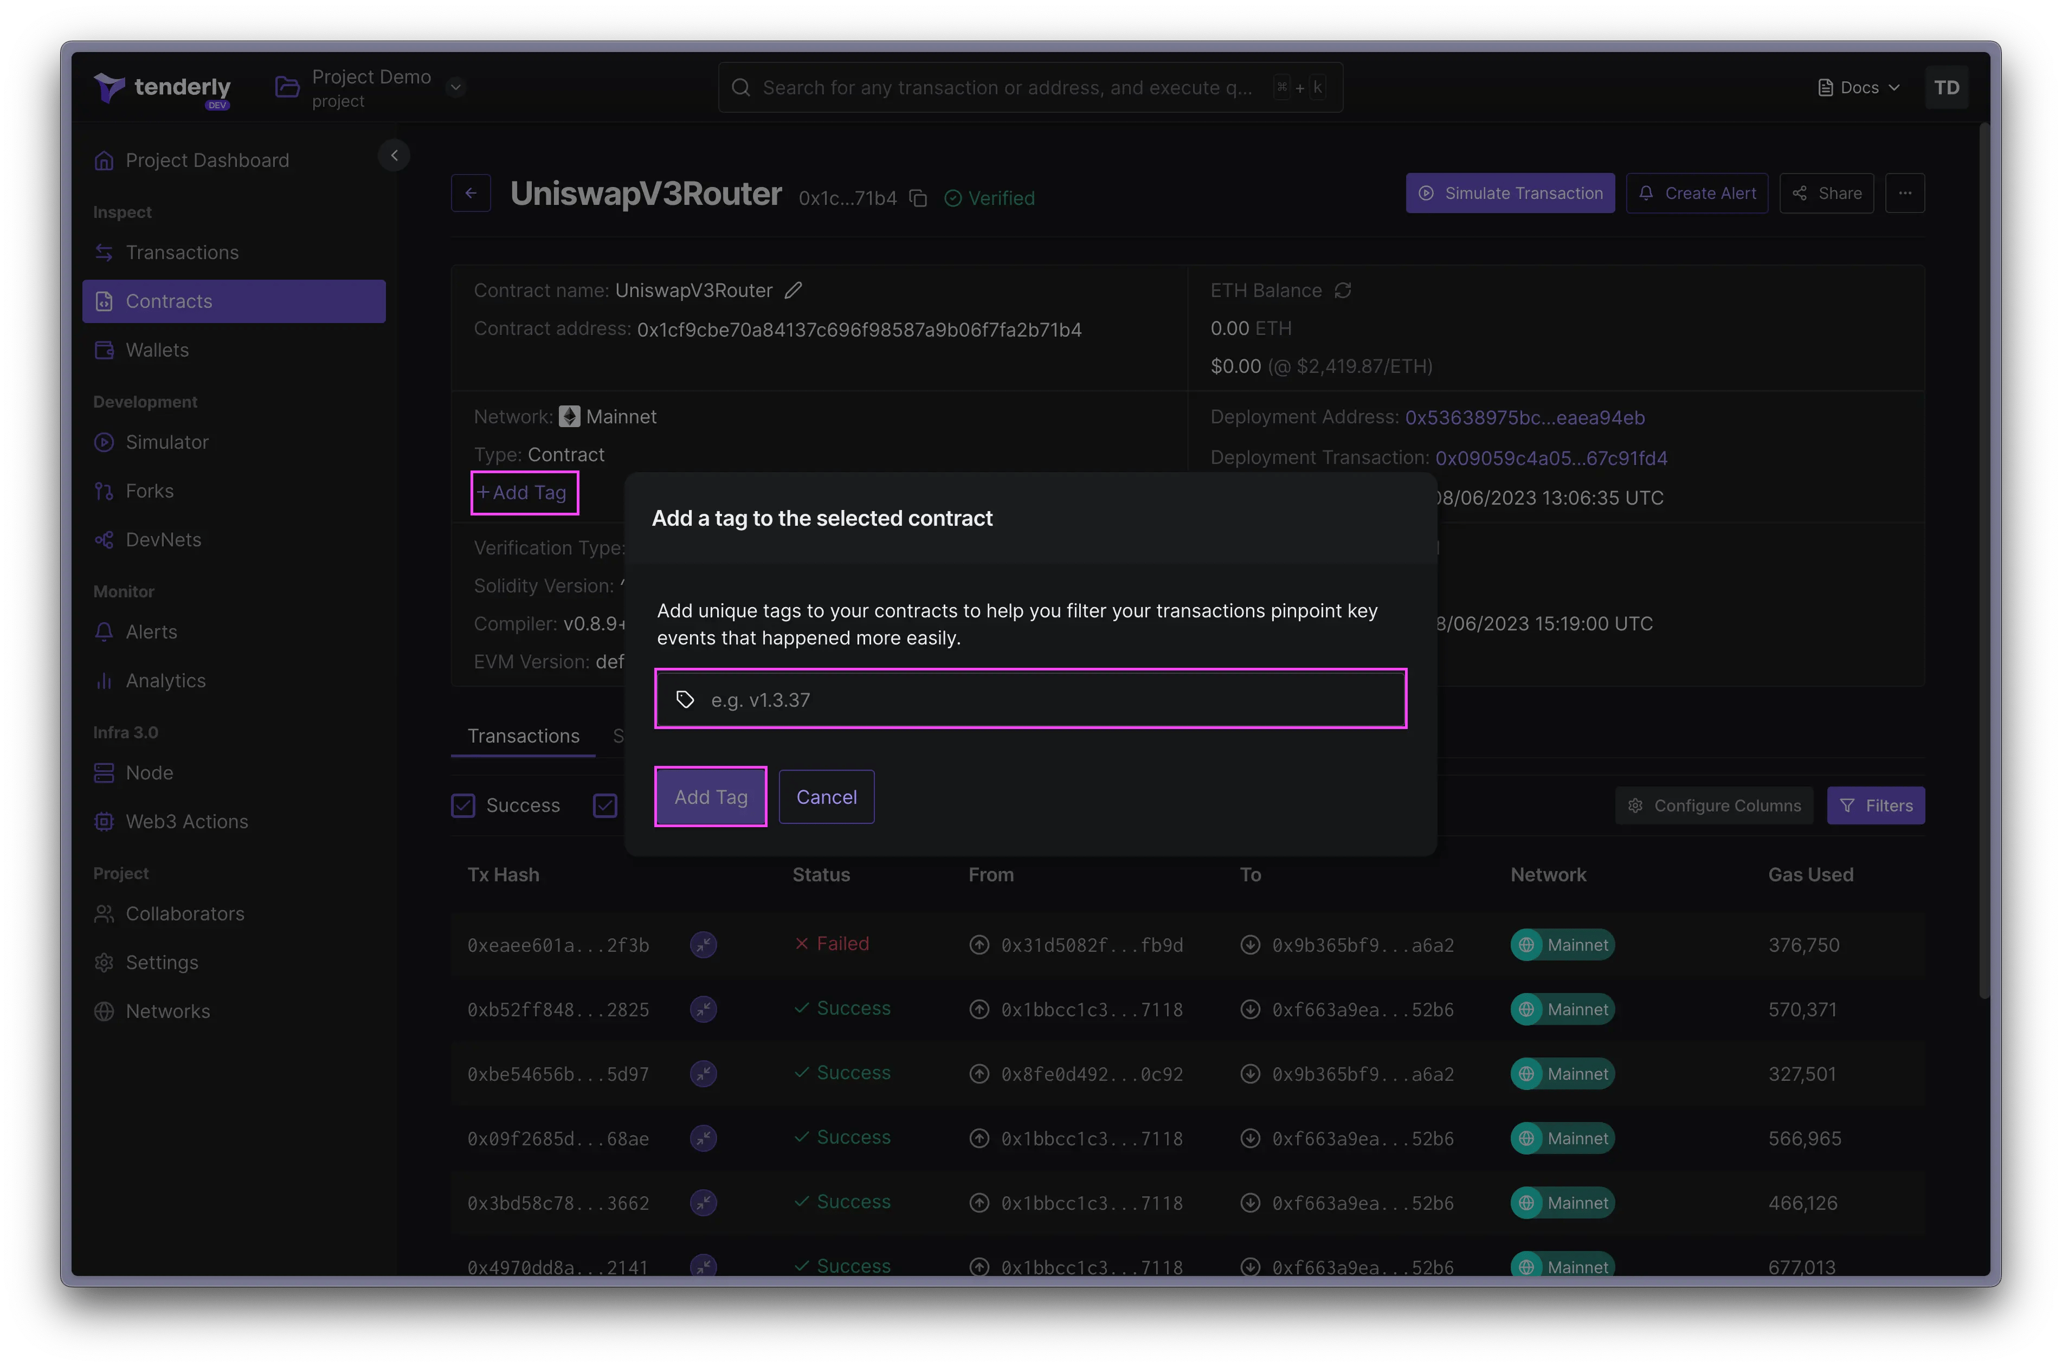Expand the Project Demo project dropdown
The height and width of the screenshot is (1367, 2062).
[x=455, y=87]
